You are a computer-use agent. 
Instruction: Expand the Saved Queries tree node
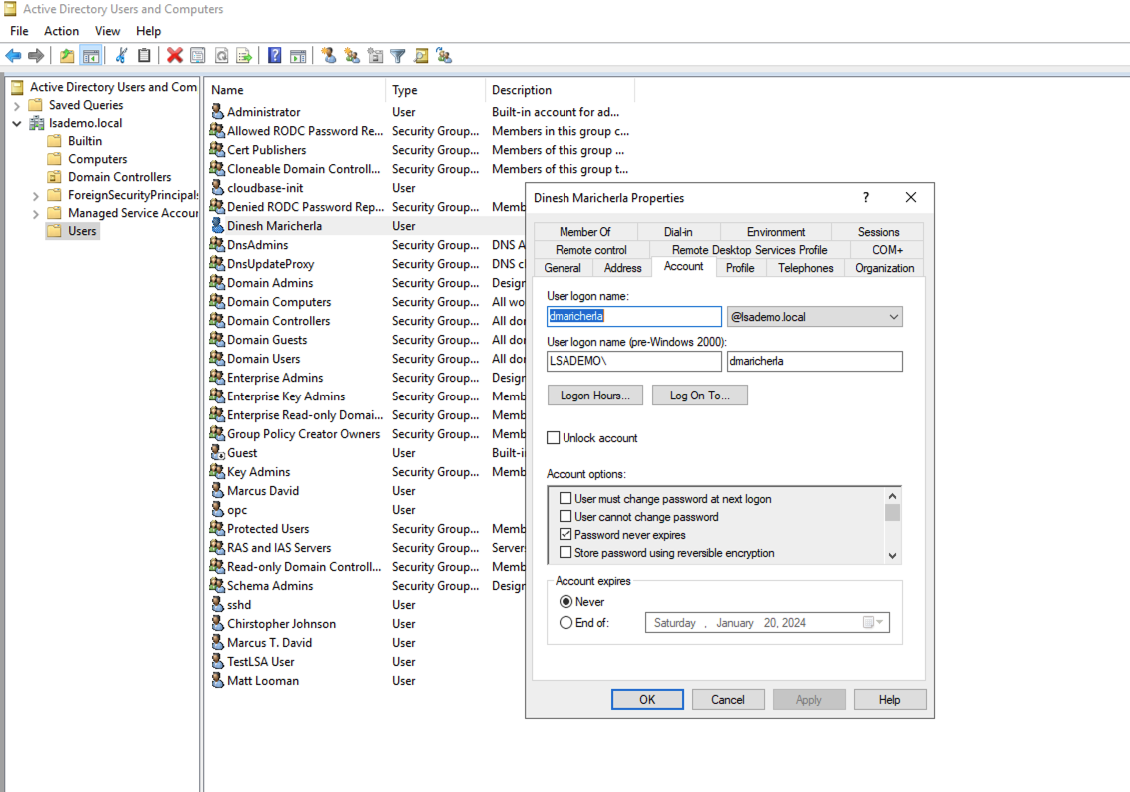coord(17,105)
